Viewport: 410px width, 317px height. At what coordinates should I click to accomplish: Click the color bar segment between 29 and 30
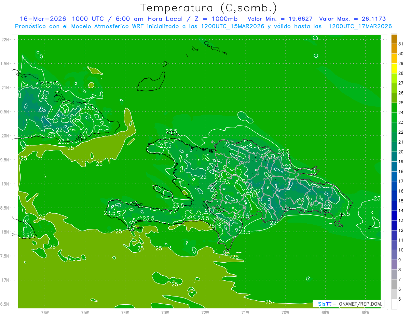pos(394,58)
